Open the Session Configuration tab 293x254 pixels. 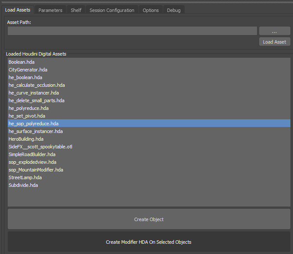pyautogui.click(x=111, y=10)
